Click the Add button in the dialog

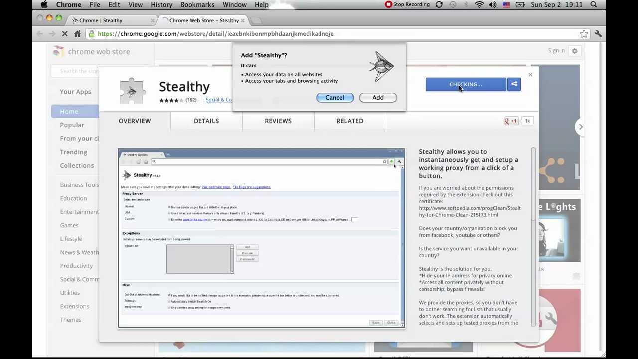(378, 98)
